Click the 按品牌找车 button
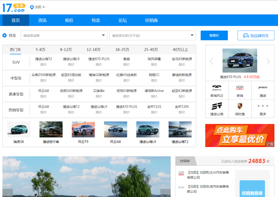This screenshot has height=197, width=278. point(256,36)
